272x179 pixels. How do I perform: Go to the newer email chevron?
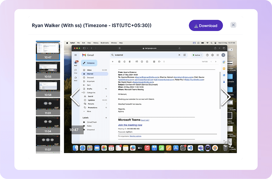pyautogui.click(x=211, y=61)
